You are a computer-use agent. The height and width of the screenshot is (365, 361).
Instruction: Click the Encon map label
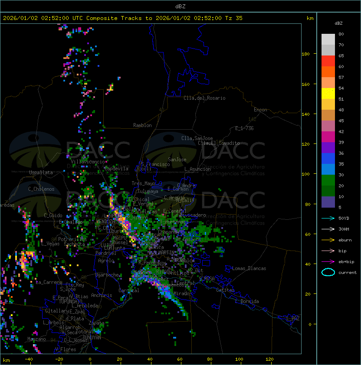[x=260, y=110]
